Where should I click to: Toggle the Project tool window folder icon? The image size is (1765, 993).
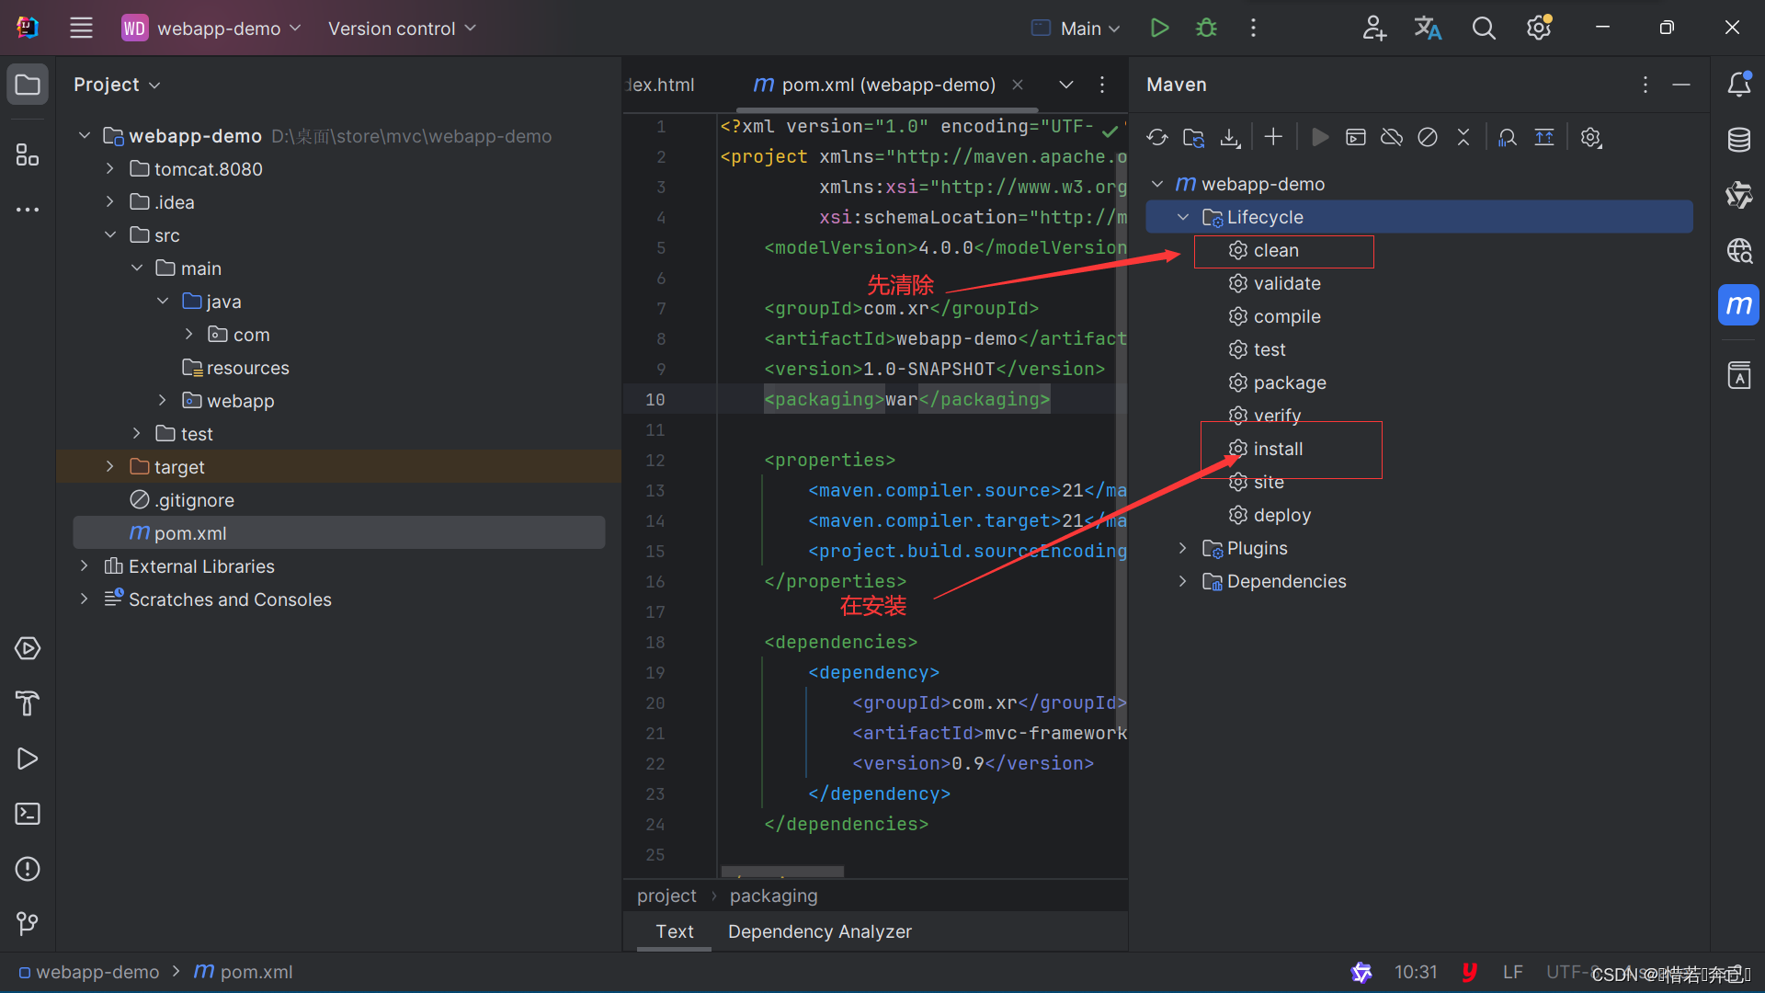pyautogui.click(x=28, y=85)
